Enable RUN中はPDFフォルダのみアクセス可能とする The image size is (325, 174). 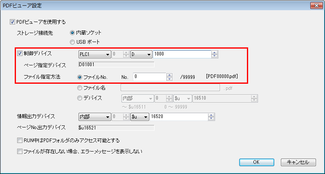pyautogui.click(x=20, y=141)
